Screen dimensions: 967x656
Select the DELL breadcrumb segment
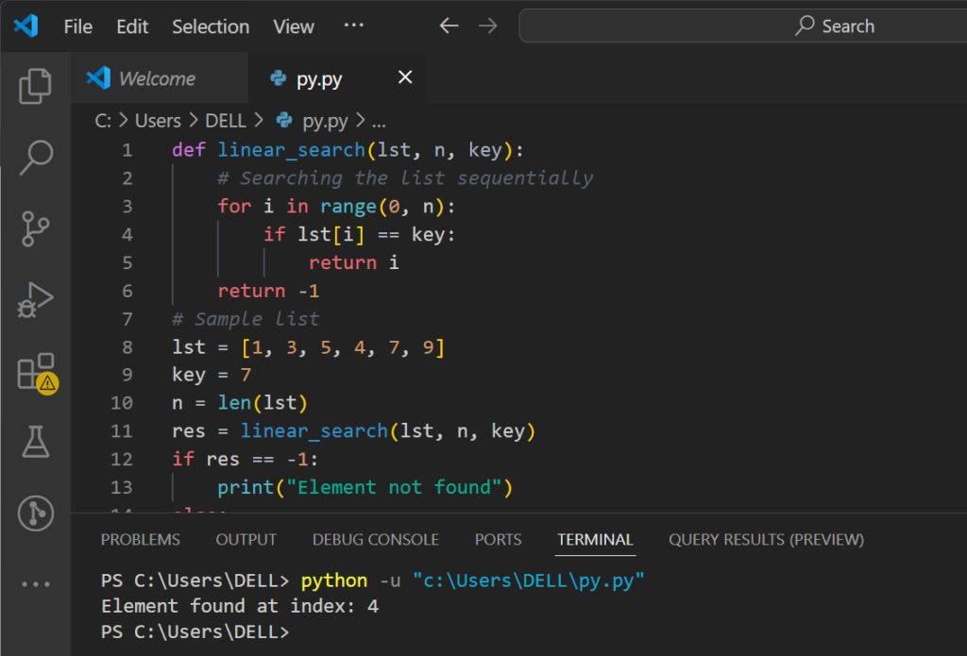click(x=226, y=121)
